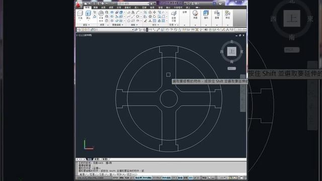Switch to Mesh (網面) ribbon tab

111,8
